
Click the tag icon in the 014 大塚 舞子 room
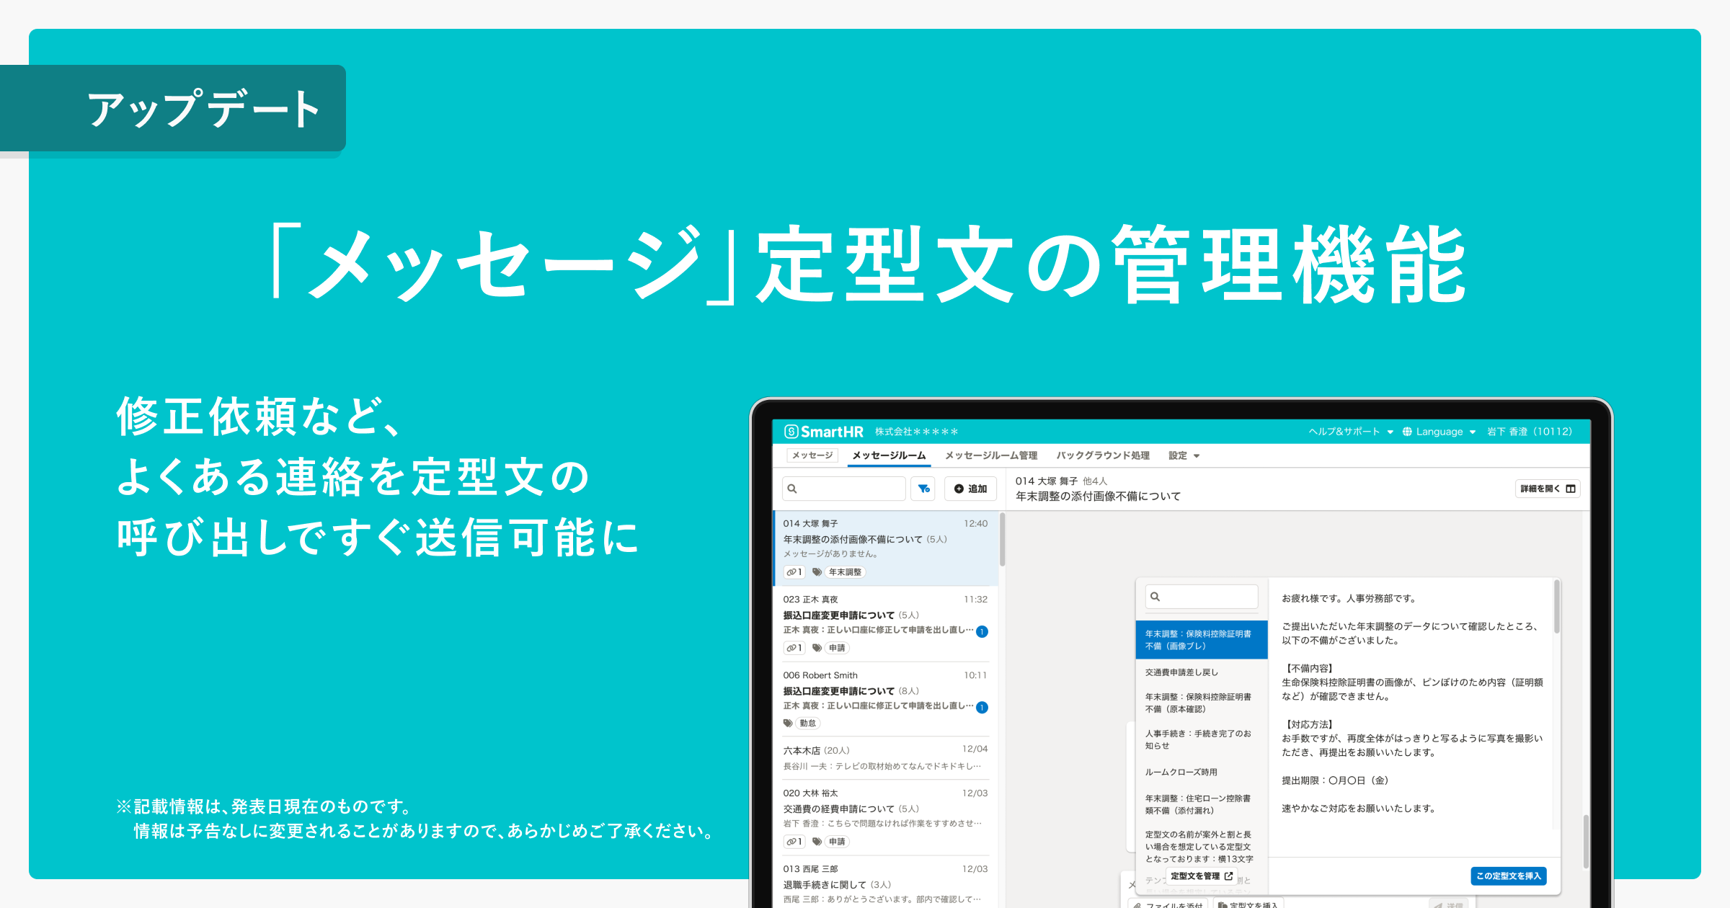[817, 572]
